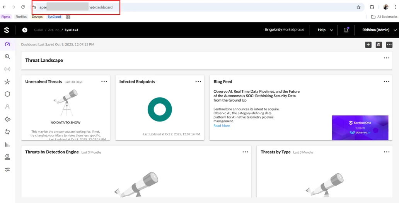
Task: Open dashboard more-options button
Action: (389, 45)
